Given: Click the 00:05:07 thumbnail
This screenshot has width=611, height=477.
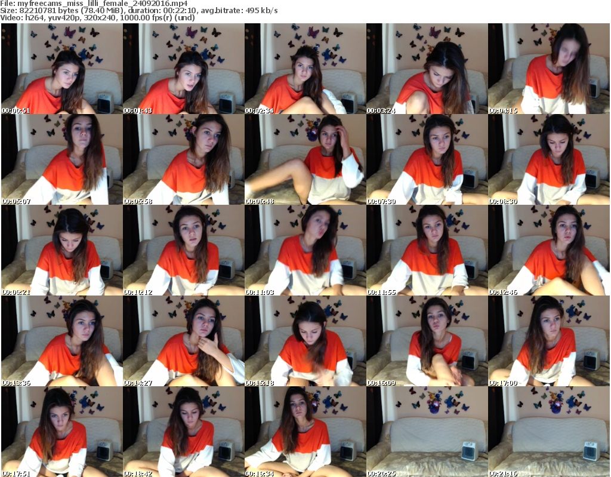Looking at the screenshot, I should coord(61,160).
